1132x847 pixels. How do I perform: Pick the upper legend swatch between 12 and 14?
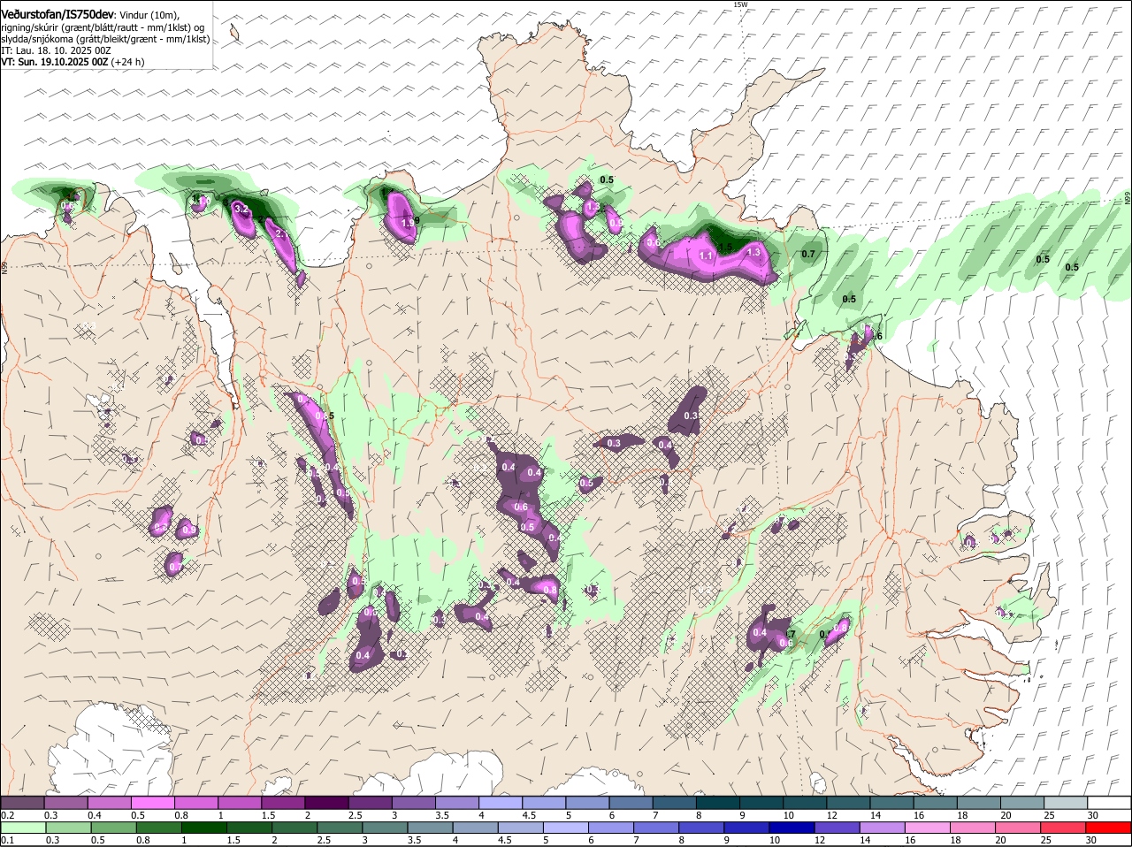click(848, 802)
